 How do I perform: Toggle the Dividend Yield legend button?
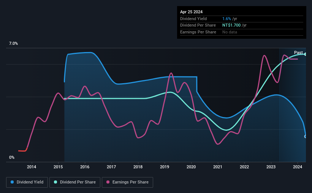(x=27, y=182)
